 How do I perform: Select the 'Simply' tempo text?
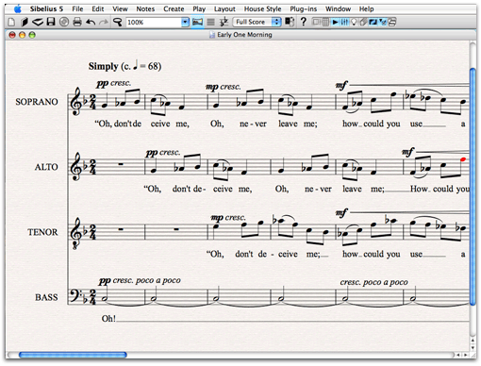[103, 66]
